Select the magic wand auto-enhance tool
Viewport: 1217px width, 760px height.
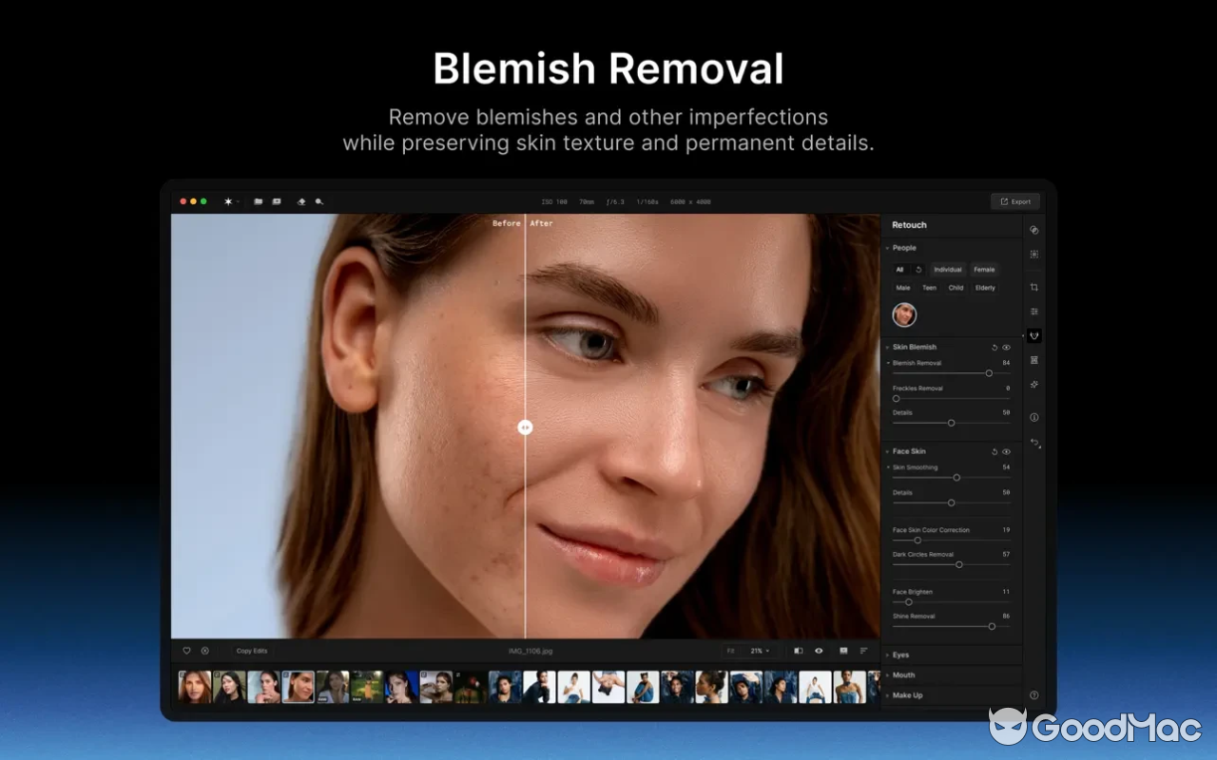click(x=227, y=201)
